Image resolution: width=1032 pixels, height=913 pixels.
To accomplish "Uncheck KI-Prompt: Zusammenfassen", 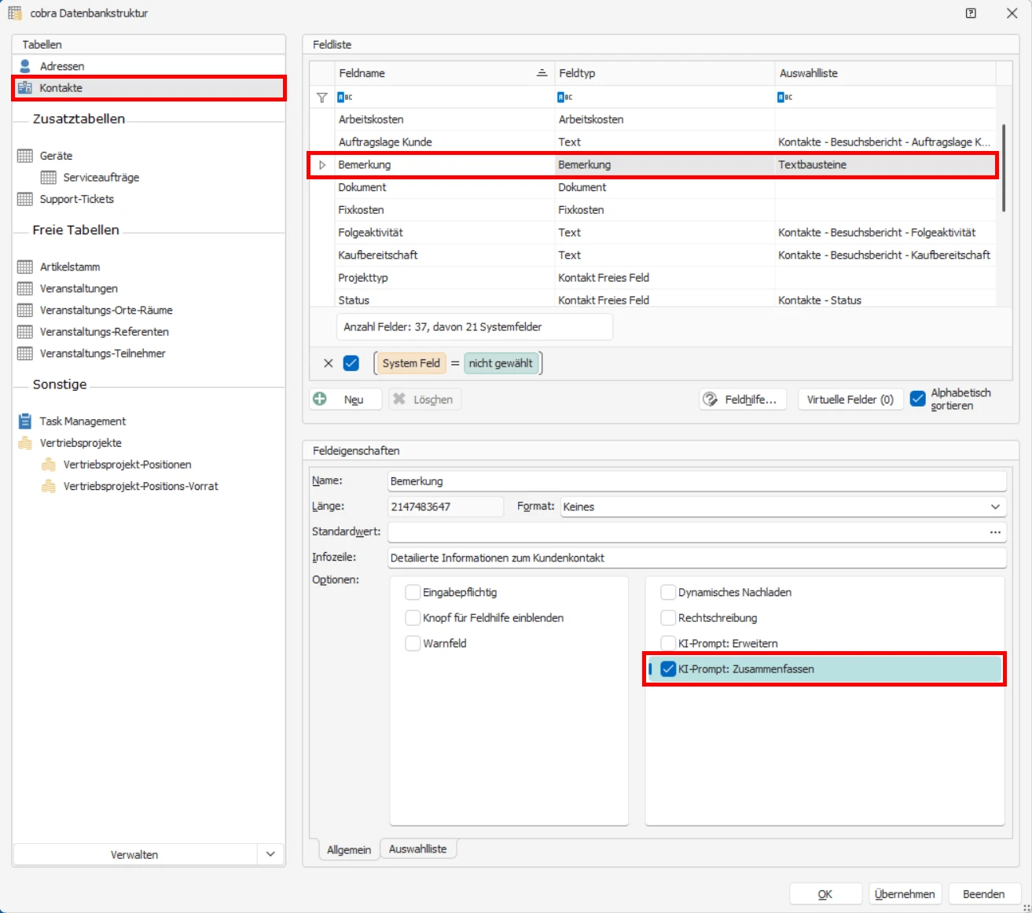I will [x=668, y=669].
